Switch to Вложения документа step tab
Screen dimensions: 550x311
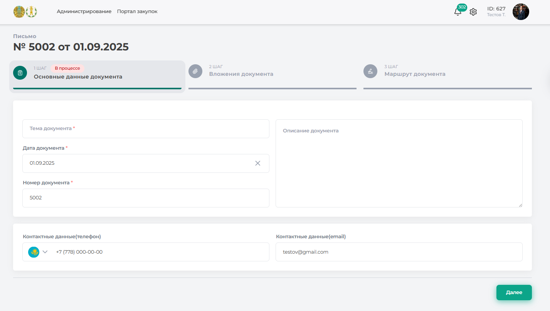[241, 74]
